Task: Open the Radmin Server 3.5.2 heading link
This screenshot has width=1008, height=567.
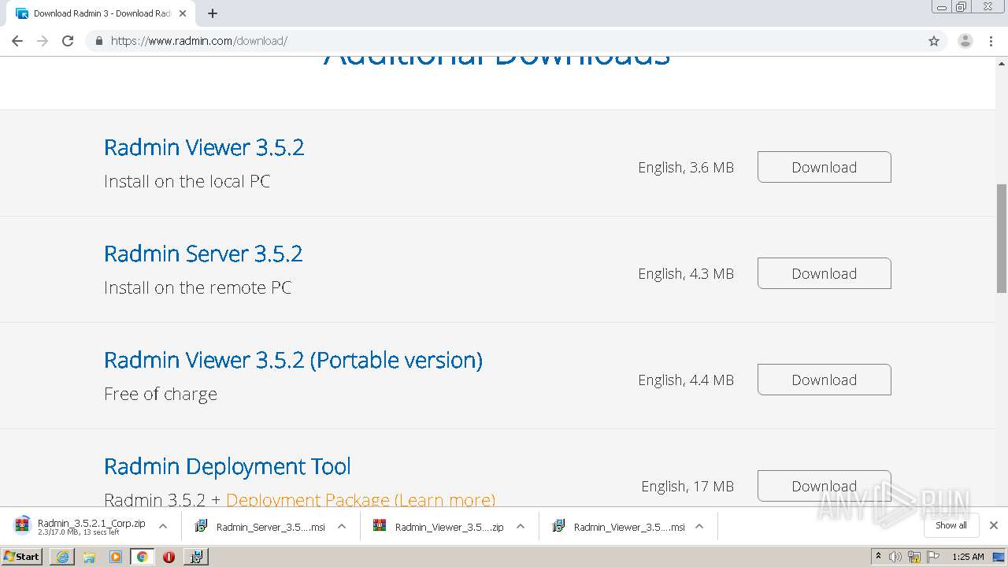Action: [x=203, y=254]
